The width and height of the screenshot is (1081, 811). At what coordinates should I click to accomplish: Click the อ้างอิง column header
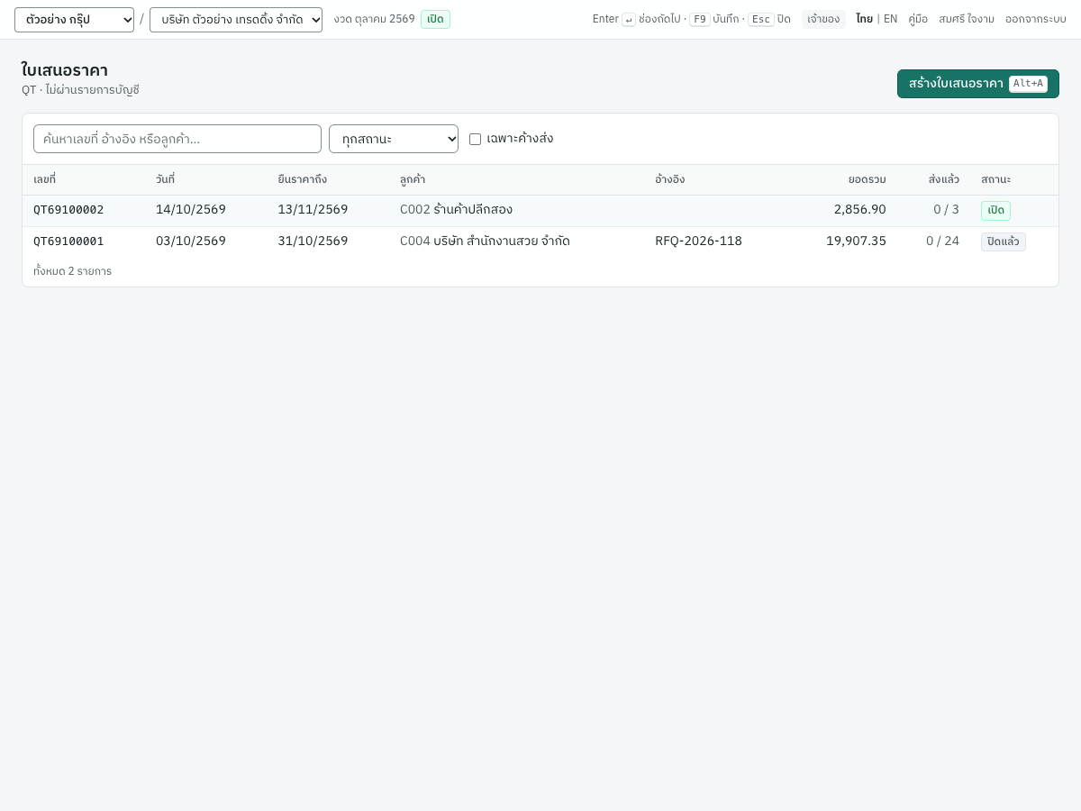(669, 180)
